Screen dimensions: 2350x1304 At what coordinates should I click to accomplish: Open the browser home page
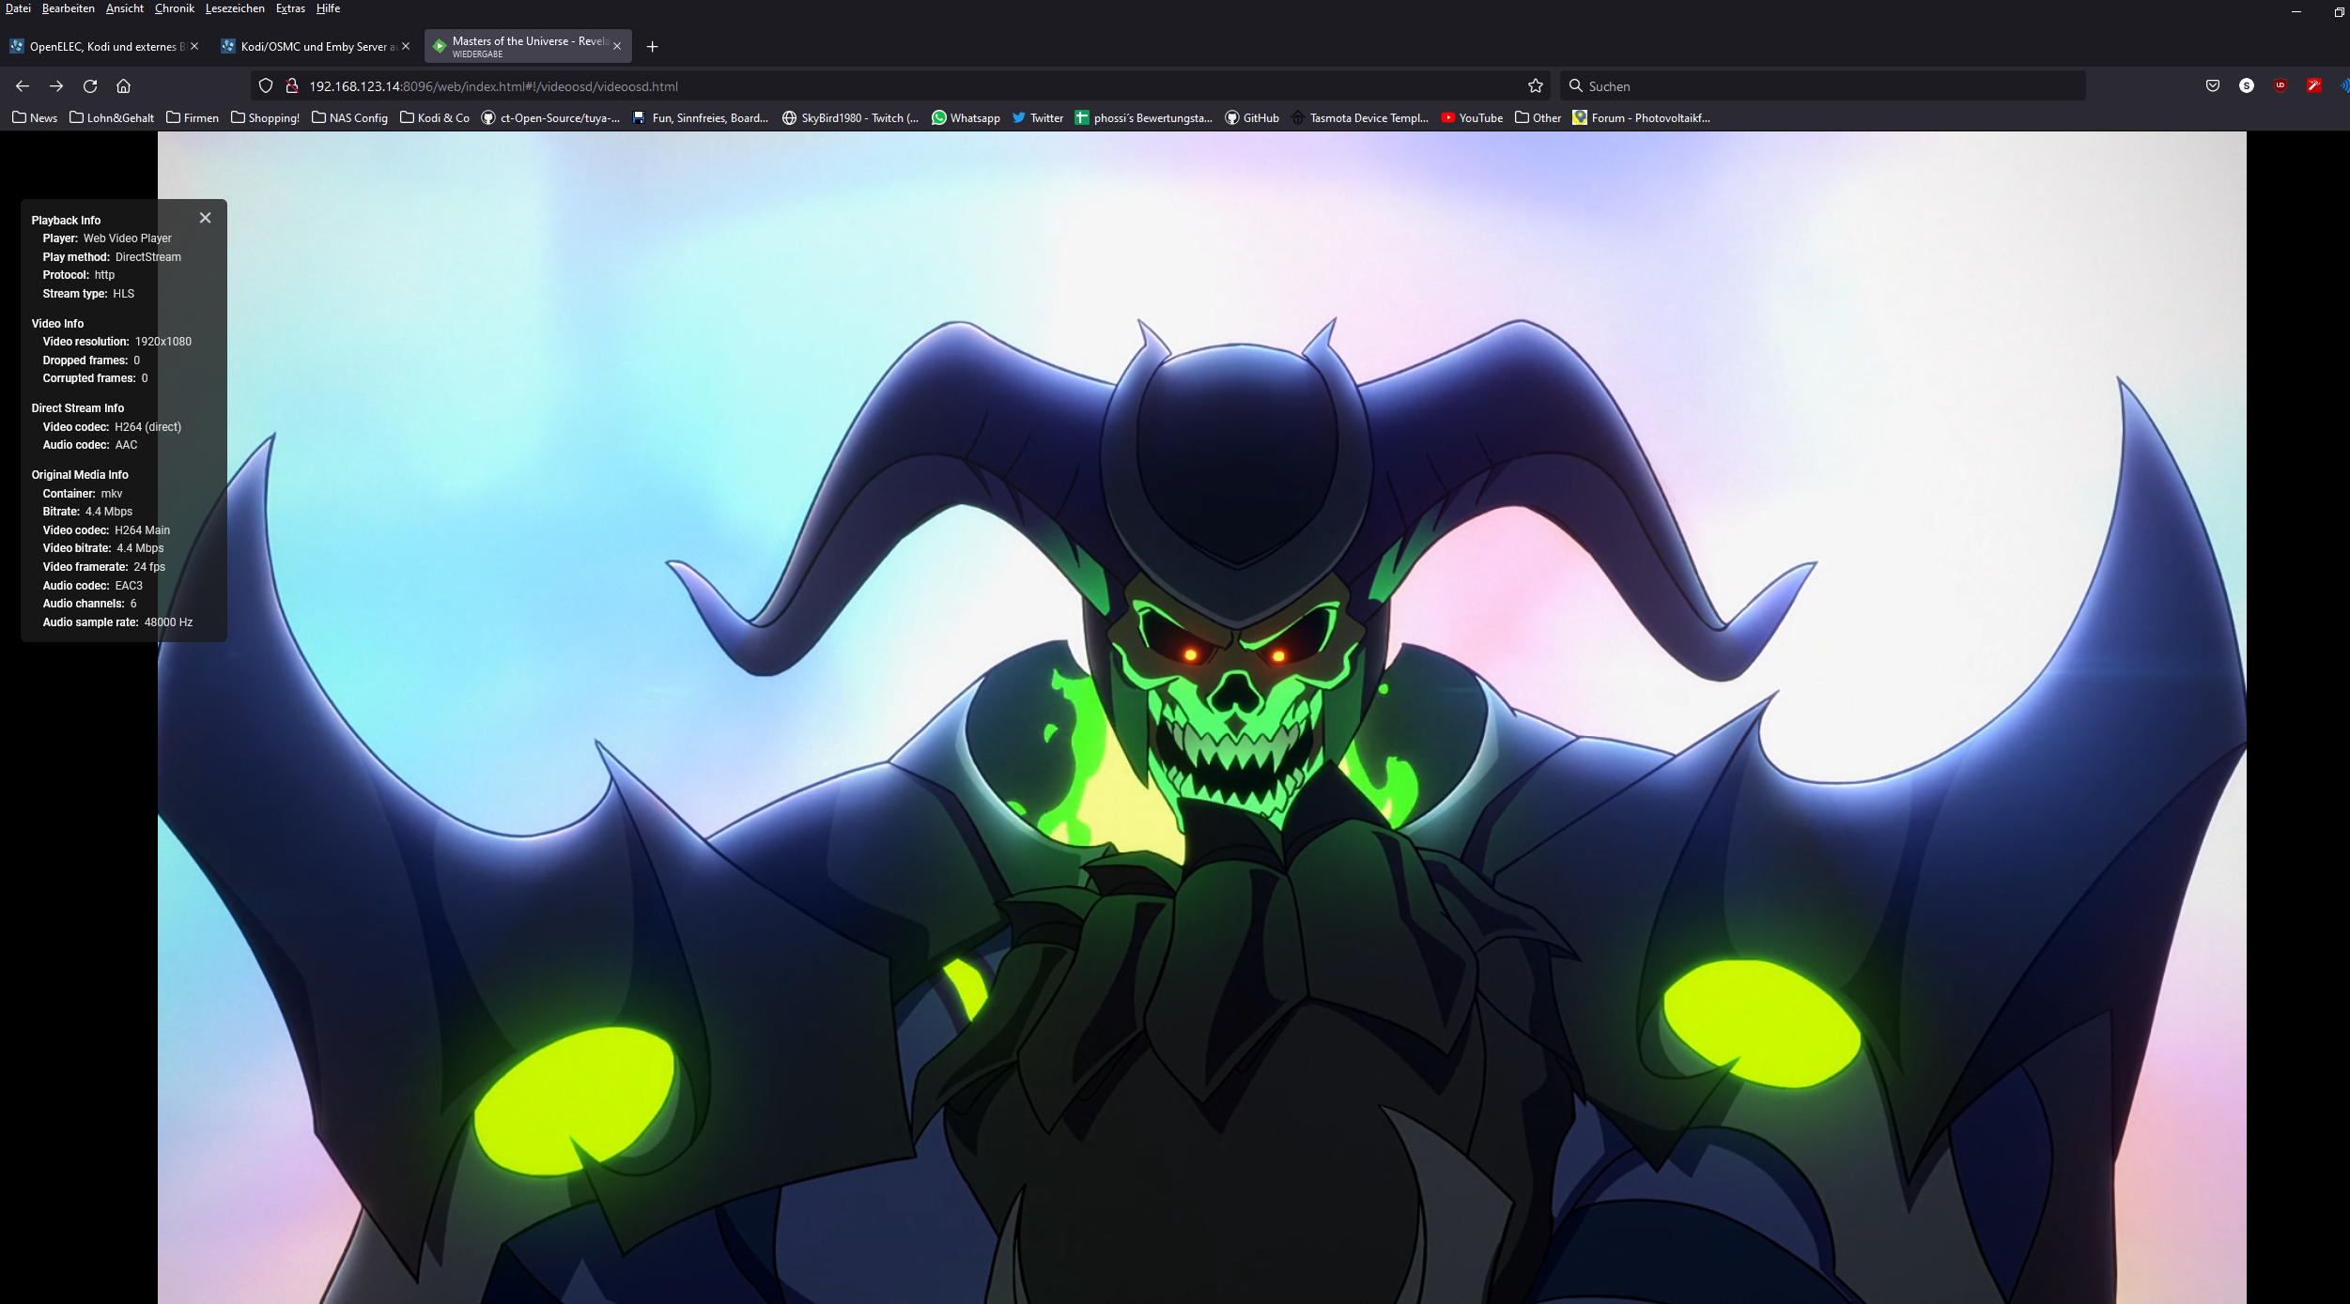tap(123, 86)
